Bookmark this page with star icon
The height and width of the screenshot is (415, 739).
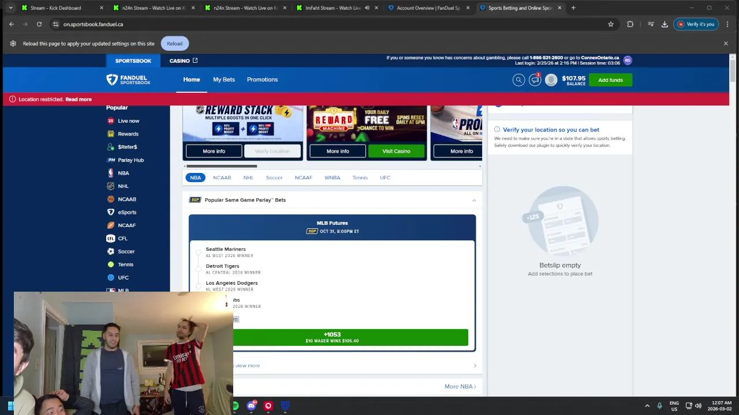click(x=611, y=24)
